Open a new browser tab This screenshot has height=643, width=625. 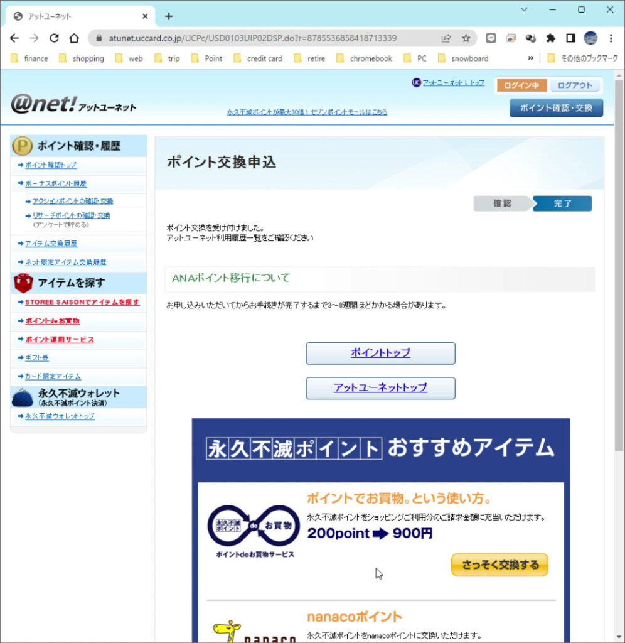click(168, 16)
